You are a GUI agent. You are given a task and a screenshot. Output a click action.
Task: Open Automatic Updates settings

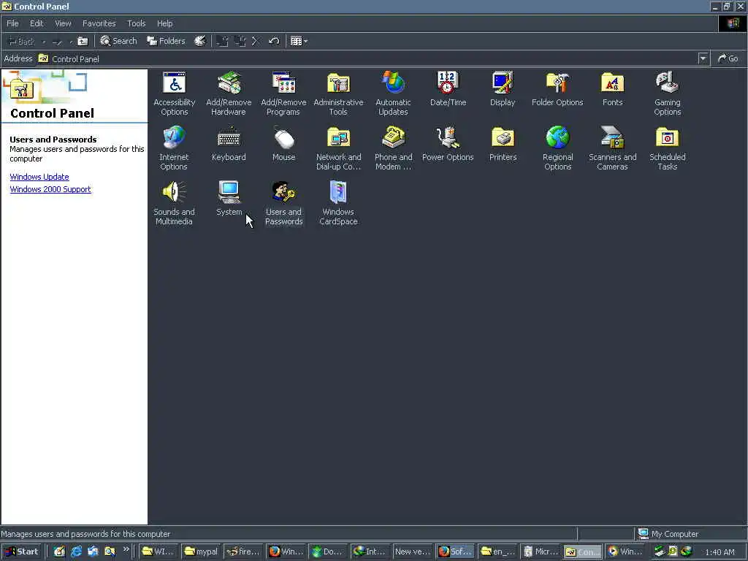pyautogui.click(x=393, y=93)
